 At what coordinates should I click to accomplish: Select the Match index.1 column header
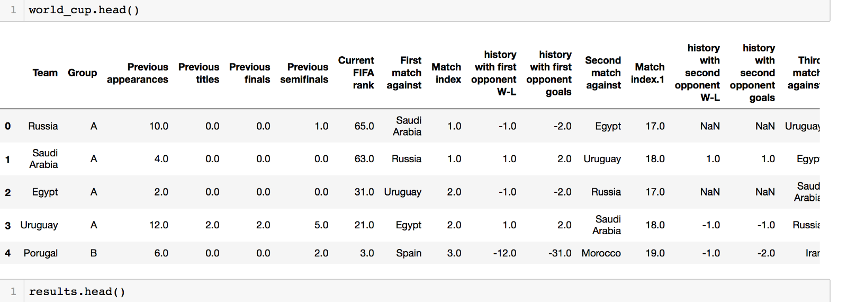point(647,73)
